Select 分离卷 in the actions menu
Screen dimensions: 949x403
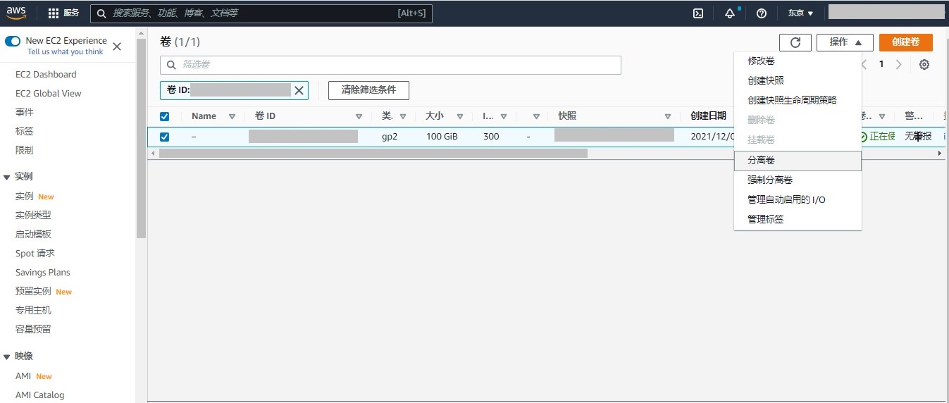click(x=798, y=161)
